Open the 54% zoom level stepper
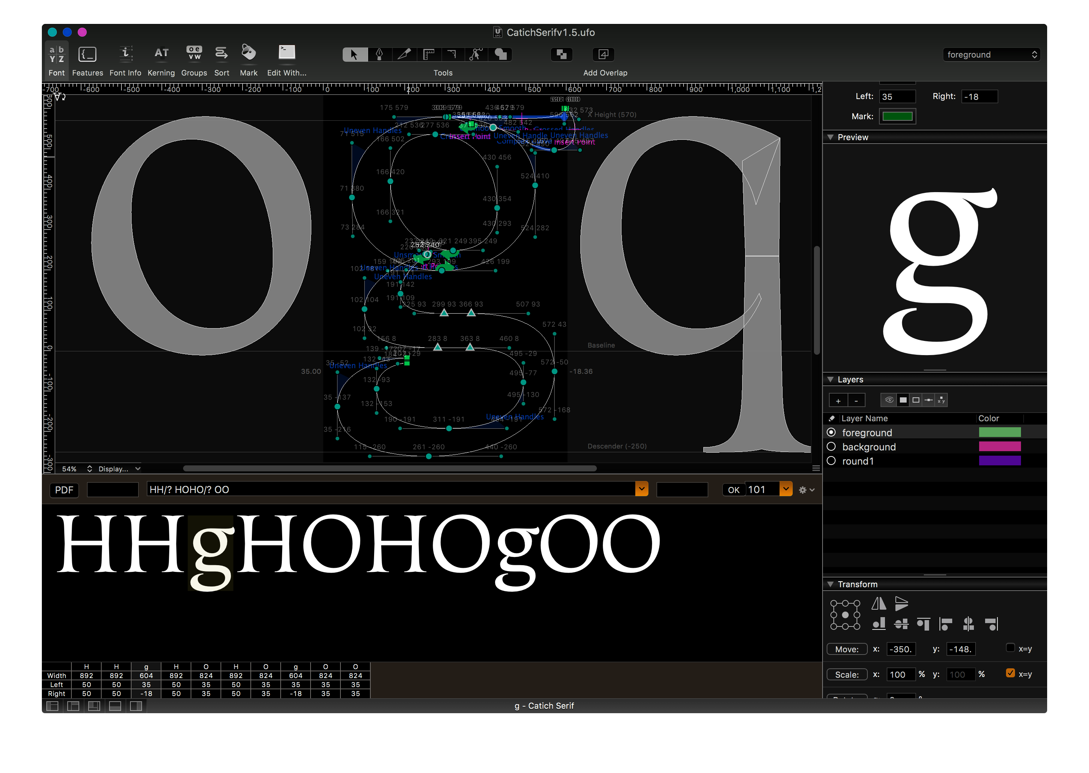Screen dimensions: 1089x773 [x=89, y=469]
